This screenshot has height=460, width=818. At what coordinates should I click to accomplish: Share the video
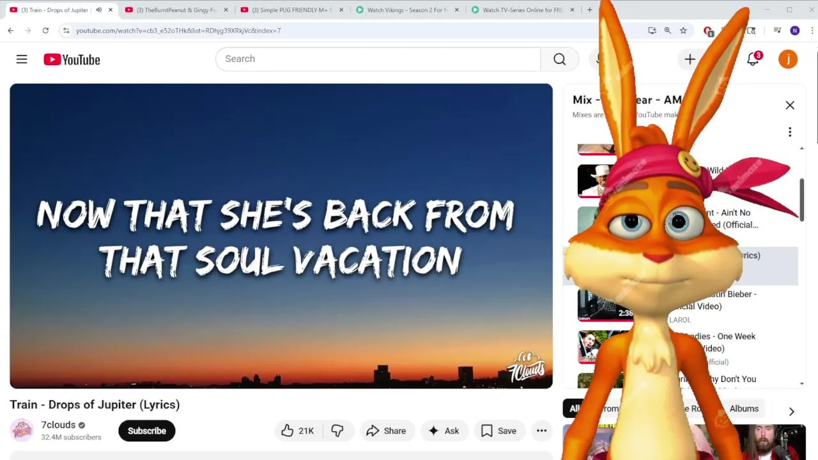coord(386,431)
